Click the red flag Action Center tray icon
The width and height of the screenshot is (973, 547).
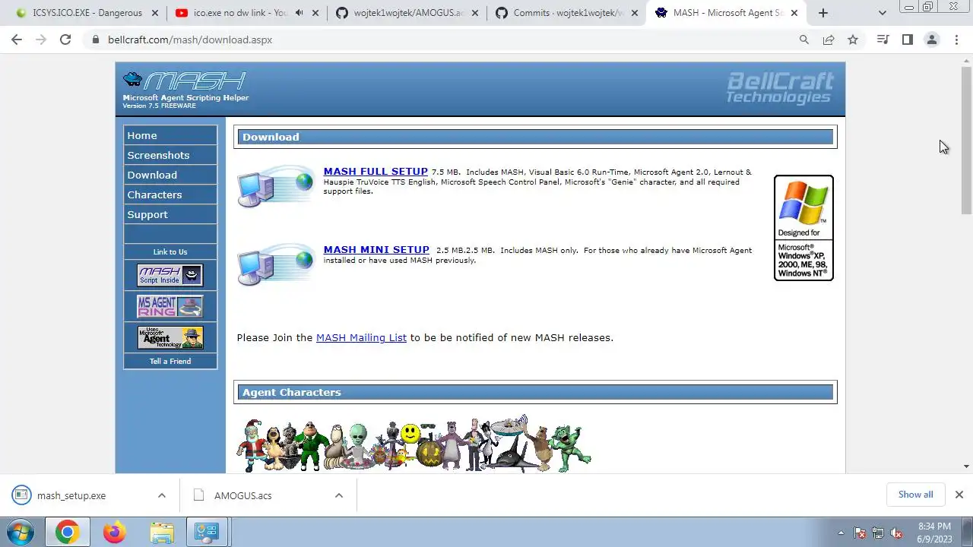click(x=860, y=533)
